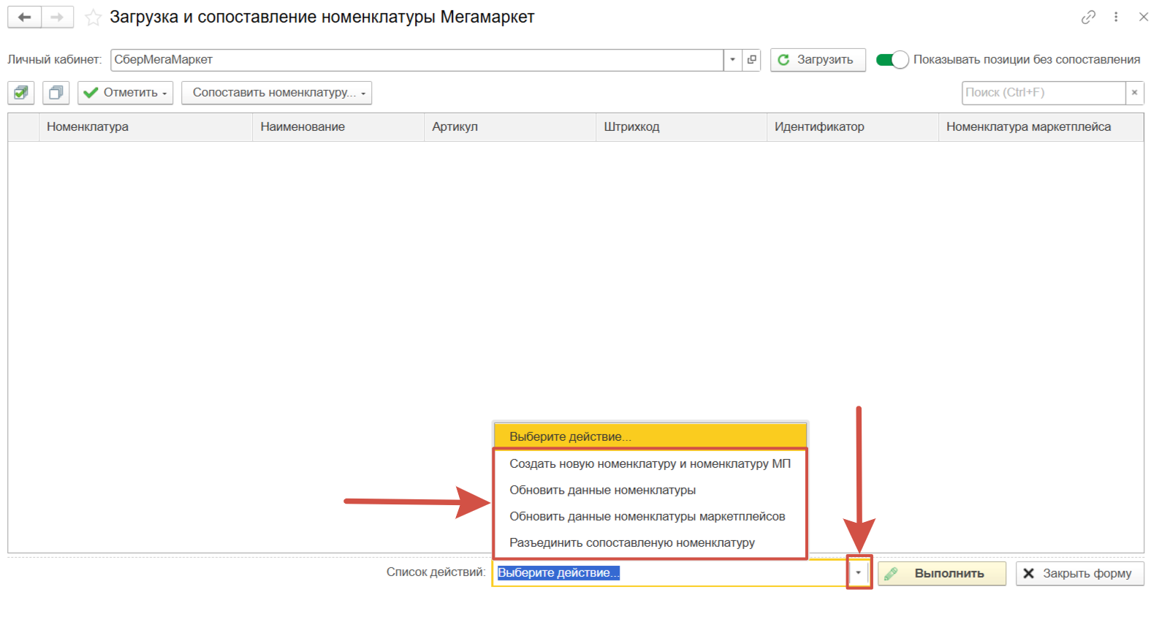Click into the Поиск search field
The image size is (1159, 617).
click(1043, 93)
